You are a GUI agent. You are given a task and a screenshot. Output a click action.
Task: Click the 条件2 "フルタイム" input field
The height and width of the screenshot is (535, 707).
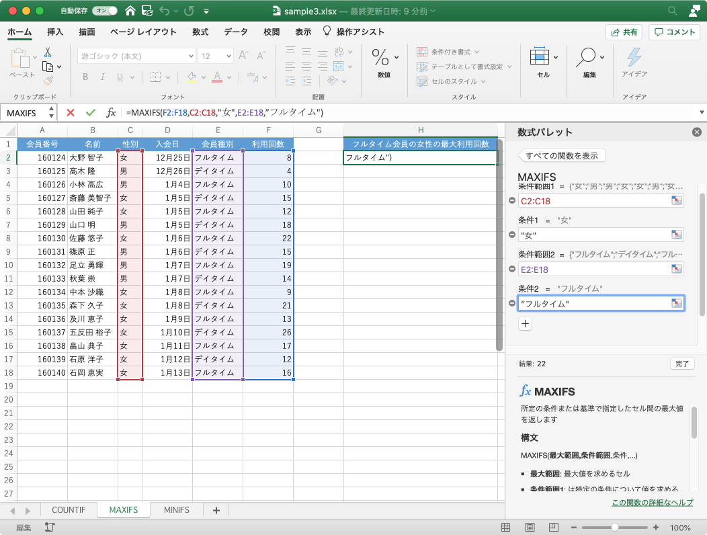(601, 304)
